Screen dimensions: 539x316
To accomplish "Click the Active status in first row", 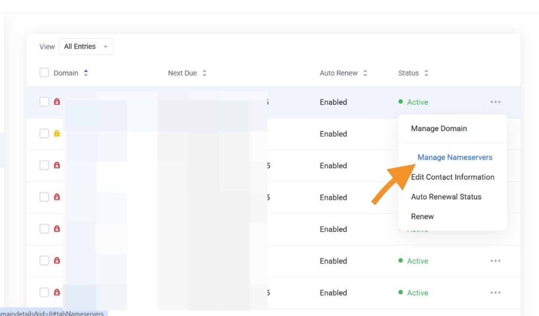I will click(417, 102).
